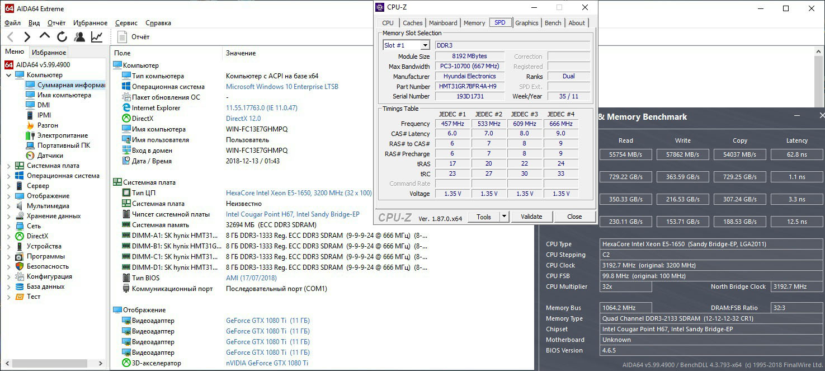
Task: Refresh the AIDA64 page with the refresh icon
Action: click(x=62, y=37)
